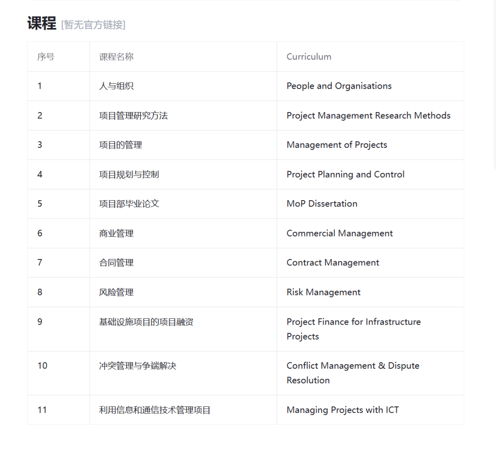
Task: Click the [暂无官方链接] label beside the heading
Action: click(x=93, y=25)
